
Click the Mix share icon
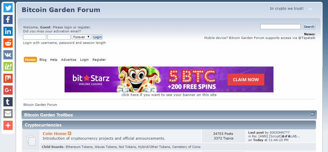click(x=8, y=78)
